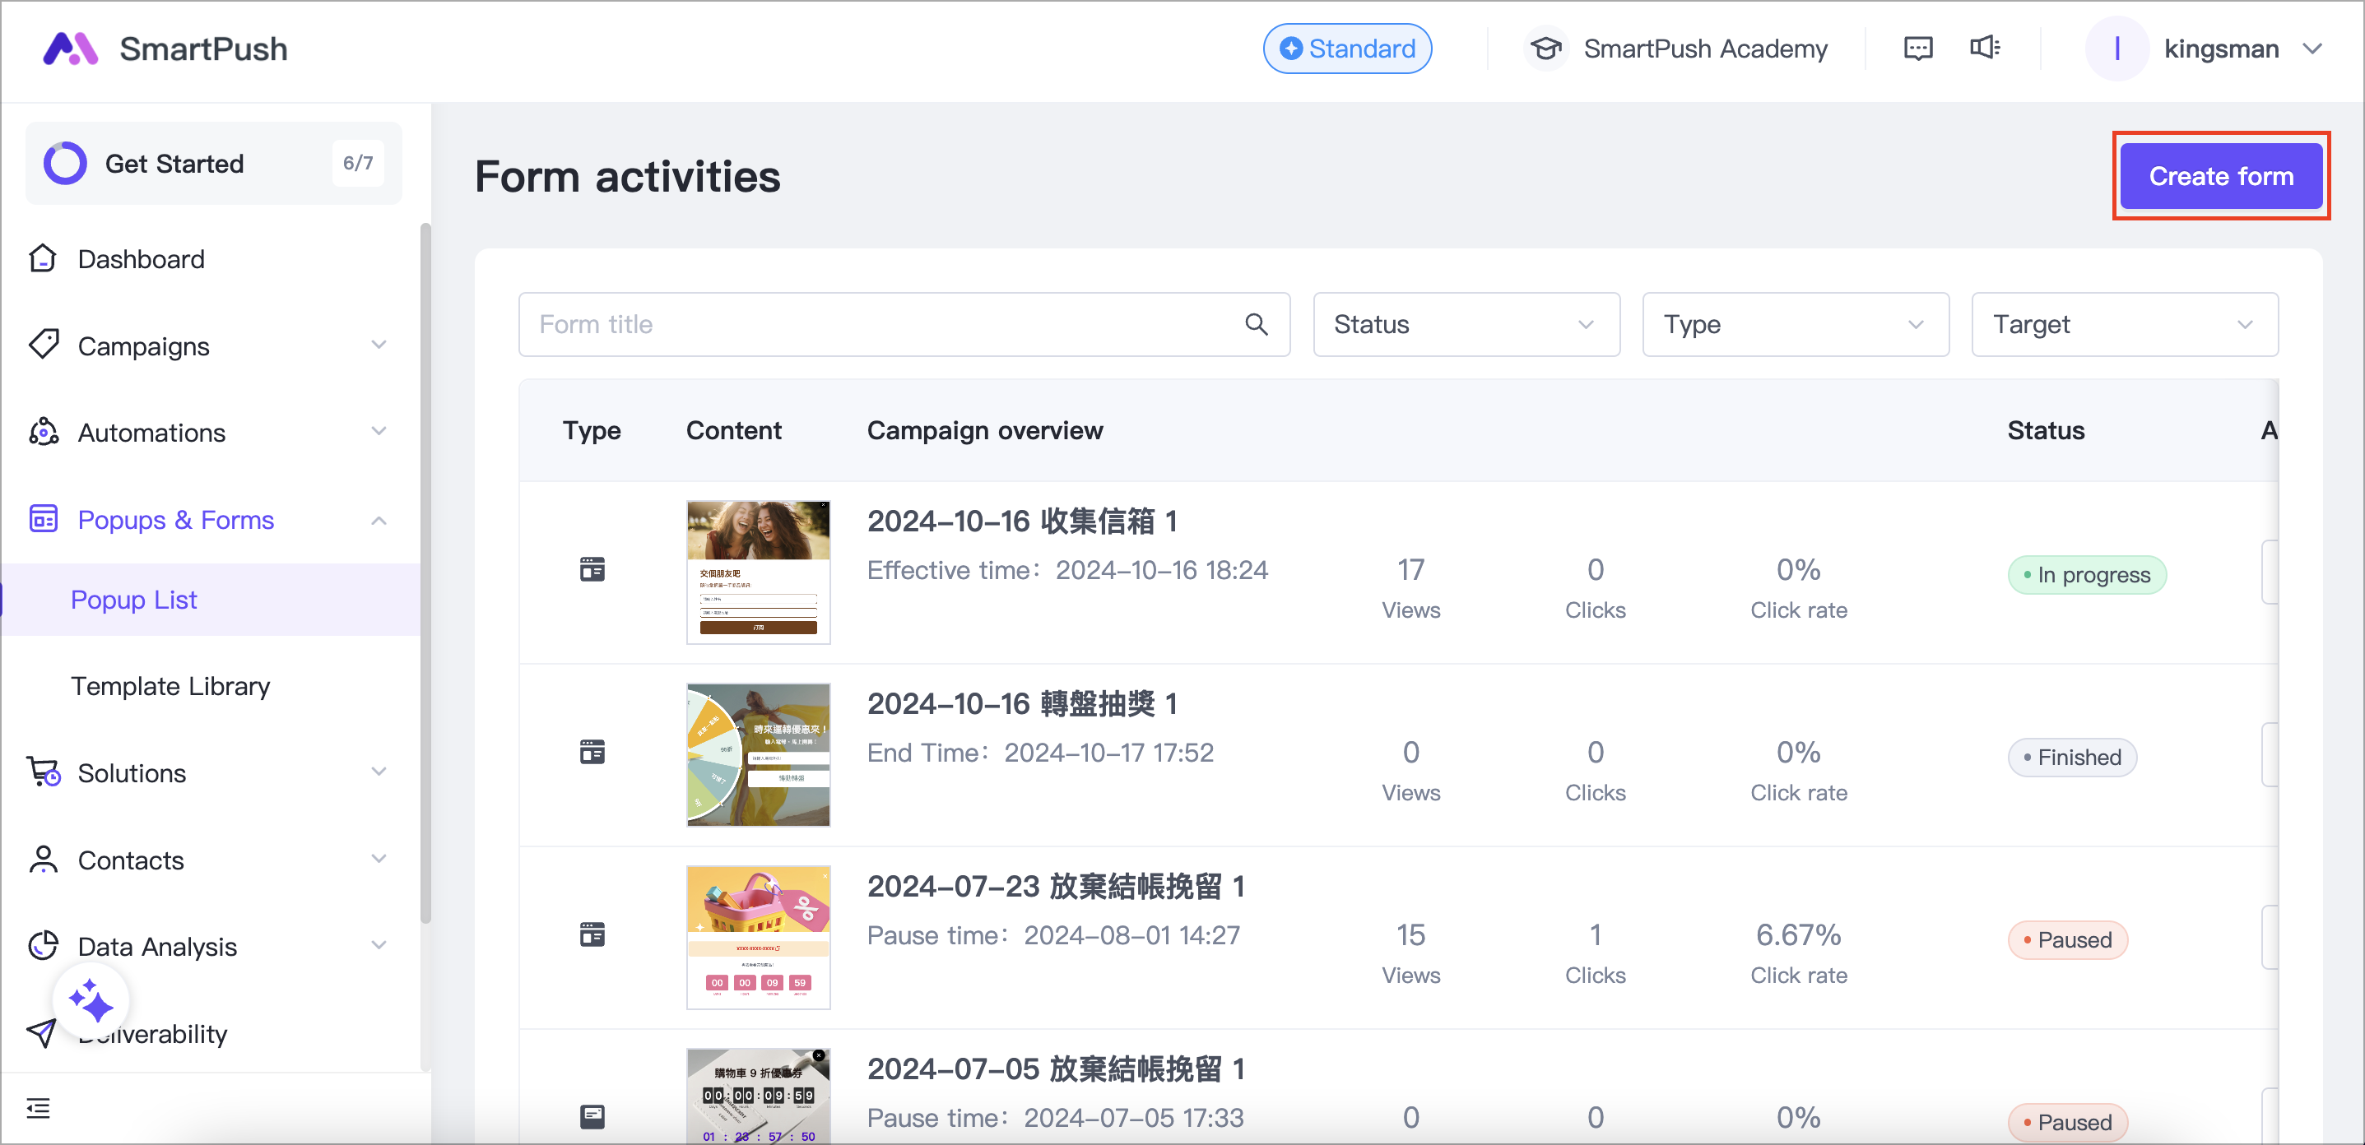Viewport: 2365px width, 1145px height.
Task: Open the chat message icon in header
Action: [1918, 49]
